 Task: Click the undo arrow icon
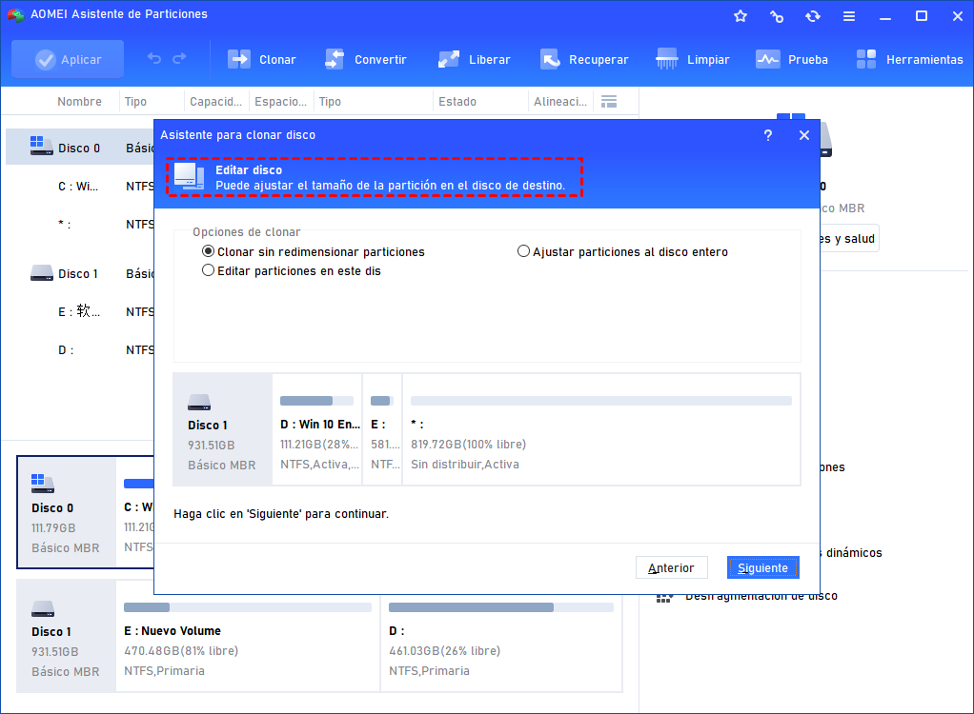pyautogui.click(x=154, y=59)
